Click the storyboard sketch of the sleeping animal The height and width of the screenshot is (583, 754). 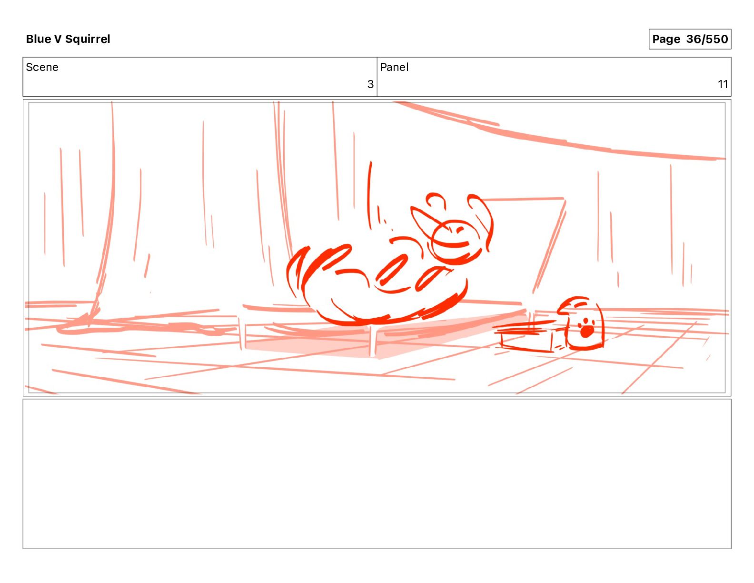click(390, 260)
